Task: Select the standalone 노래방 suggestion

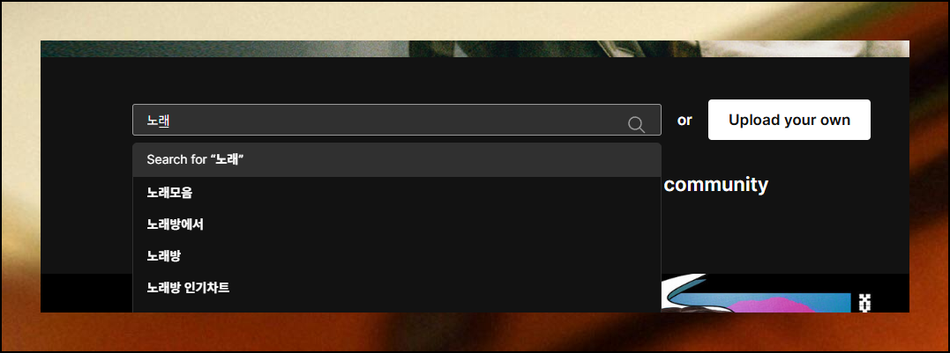Action: point(396,255)
